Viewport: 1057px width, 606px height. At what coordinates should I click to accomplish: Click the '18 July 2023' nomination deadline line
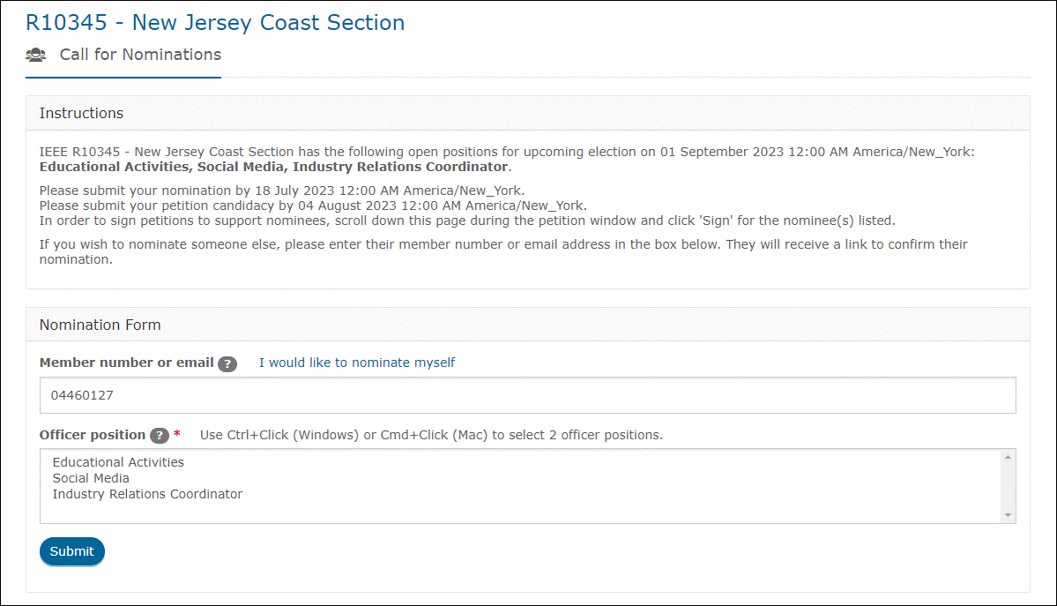(282, 191)
